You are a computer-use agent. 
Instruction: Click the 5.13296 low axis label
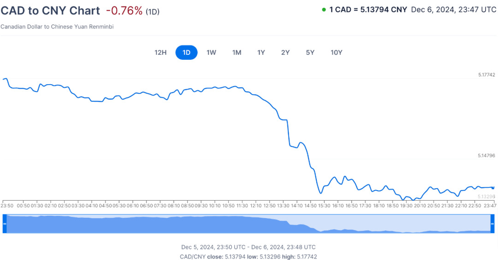pos(486,196)
